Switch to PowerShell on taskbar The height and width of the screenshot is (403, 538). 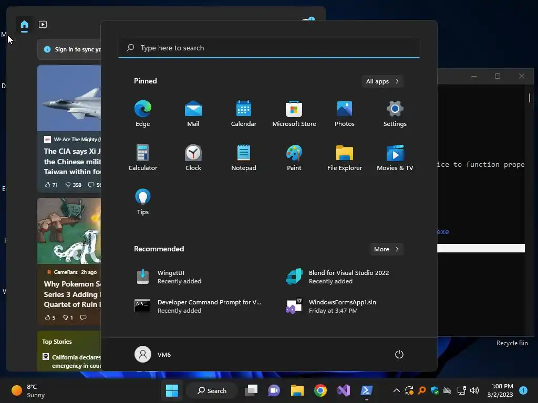[x=366, y=390]
